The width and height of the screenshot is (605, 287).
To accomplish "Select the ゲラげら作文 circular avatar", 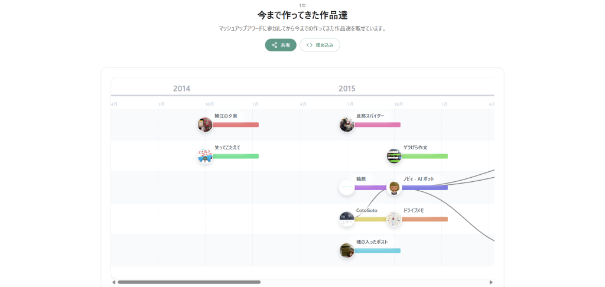I will coord(394,156).
